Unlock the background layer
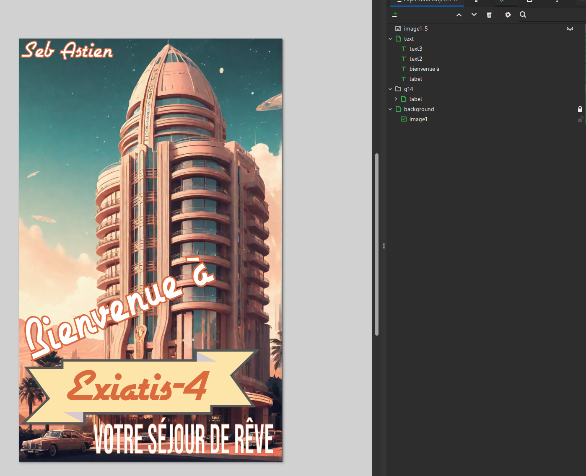The height and width of the screenshot is (476, 586). pyautogui.click(x=580, y=109)
